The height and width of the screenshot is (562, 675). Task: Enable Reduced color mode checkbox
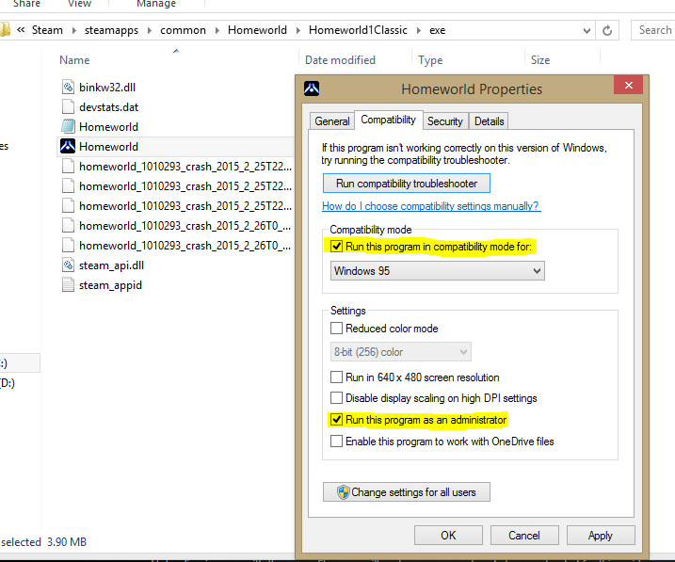click(x=336, y=329)
